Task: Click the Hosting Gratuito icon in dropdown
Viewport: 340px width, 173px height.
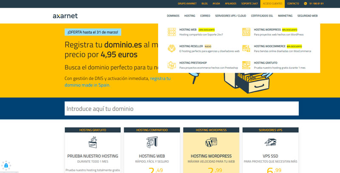Action: 246,65
